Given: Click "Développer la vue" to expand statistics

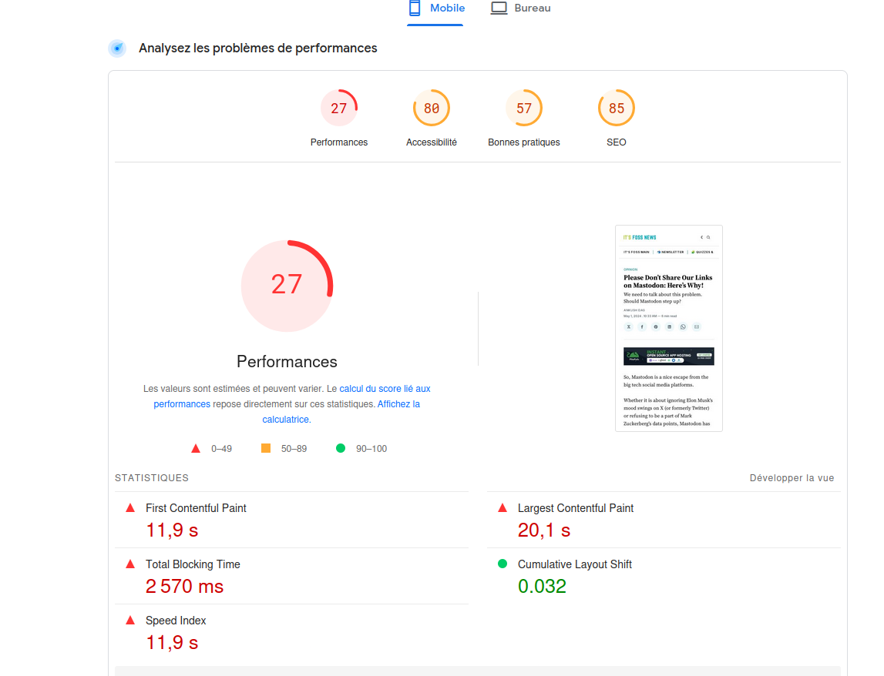Looking at the screenshot, I should [x=792, y=478].
